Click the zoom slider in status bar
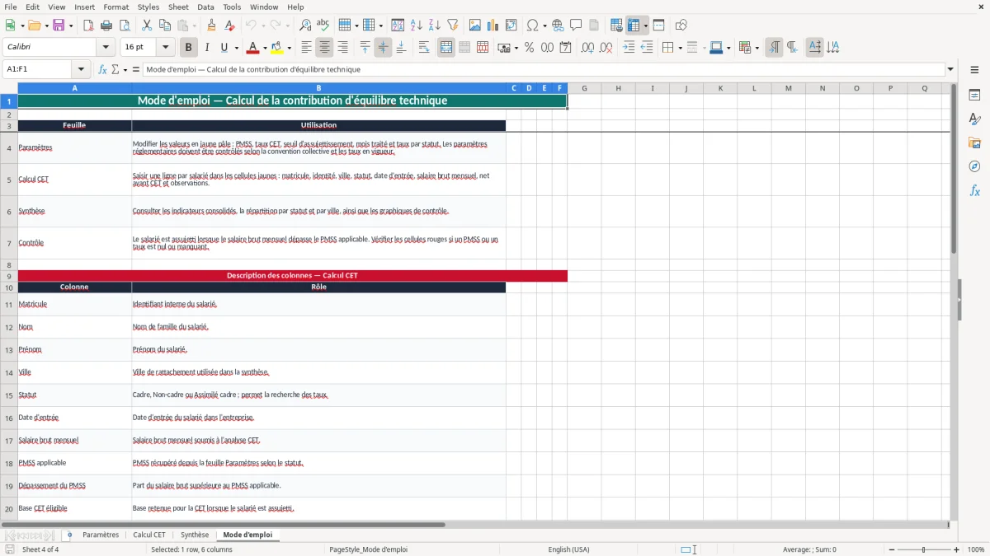 923,549
